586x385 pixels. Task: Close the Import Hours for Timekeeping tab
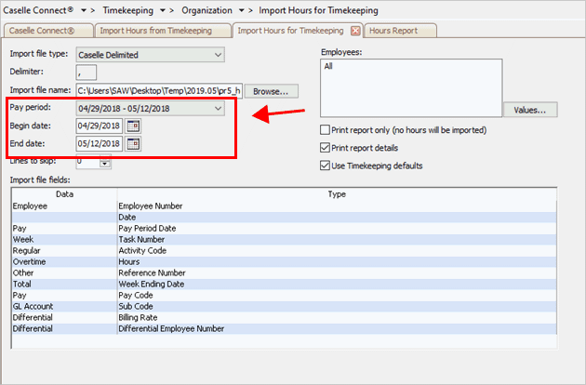[355, 31]
